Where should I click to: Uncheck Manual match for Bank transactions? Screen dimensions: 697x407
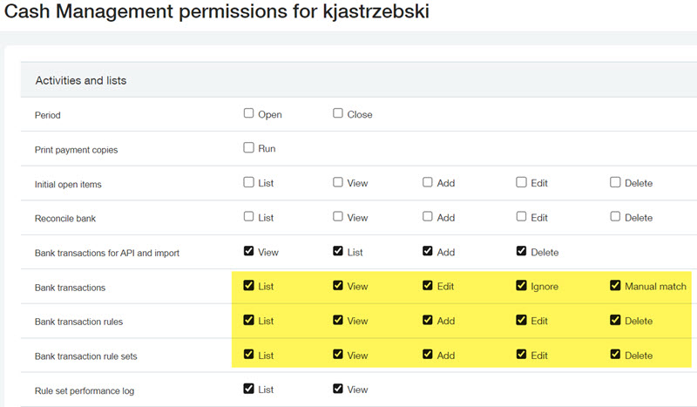[615, 285]
